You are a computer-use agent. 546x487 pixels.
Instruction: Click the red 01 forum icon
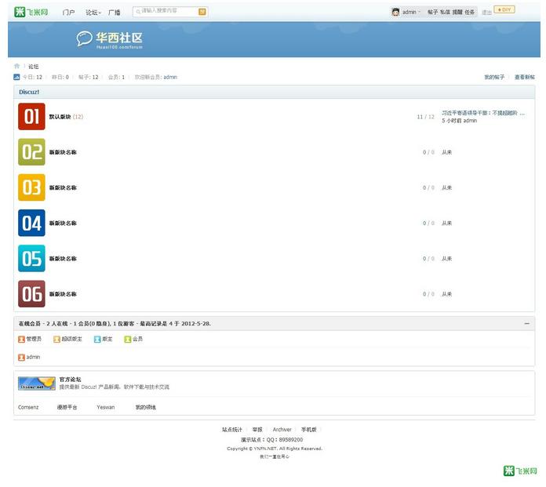(31, 116)
